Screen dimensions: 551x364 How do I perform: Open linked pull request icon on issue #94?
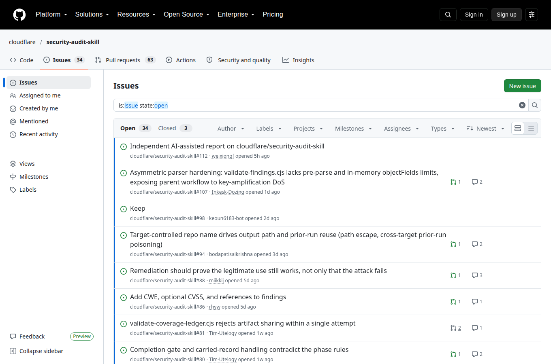[456, 244]
